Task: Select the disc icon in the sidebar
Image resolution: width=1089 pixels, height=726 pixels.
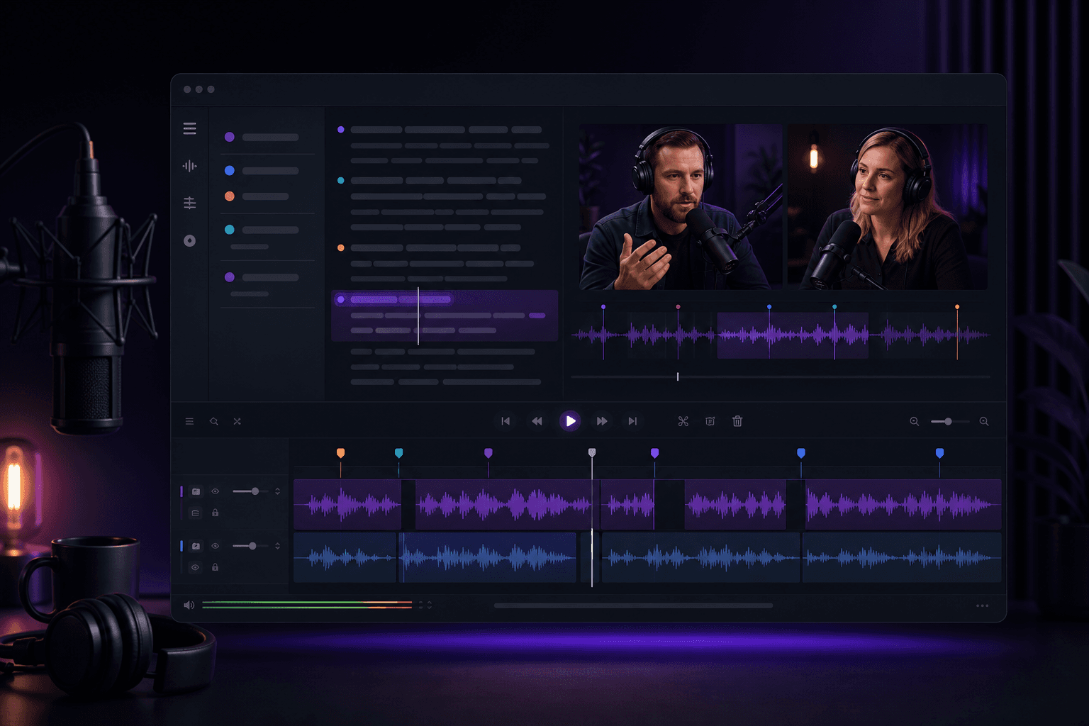Action: [x=189, y=241]
